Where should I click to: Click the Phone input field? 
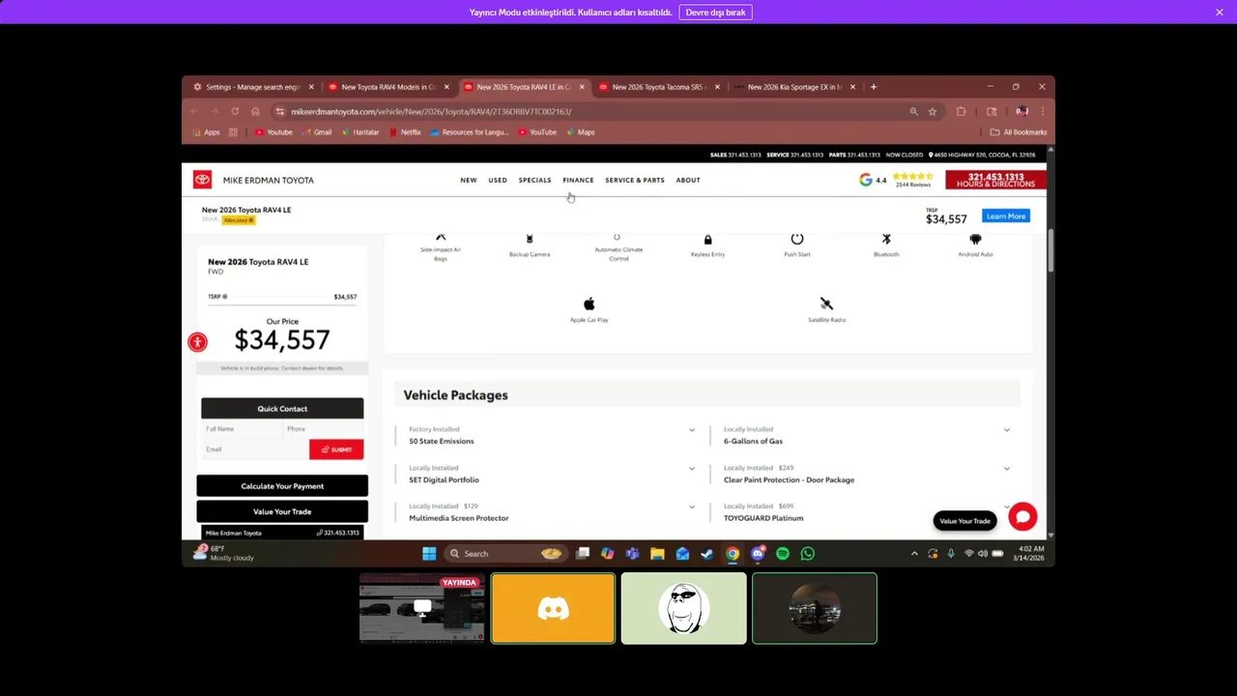point(324,429)
